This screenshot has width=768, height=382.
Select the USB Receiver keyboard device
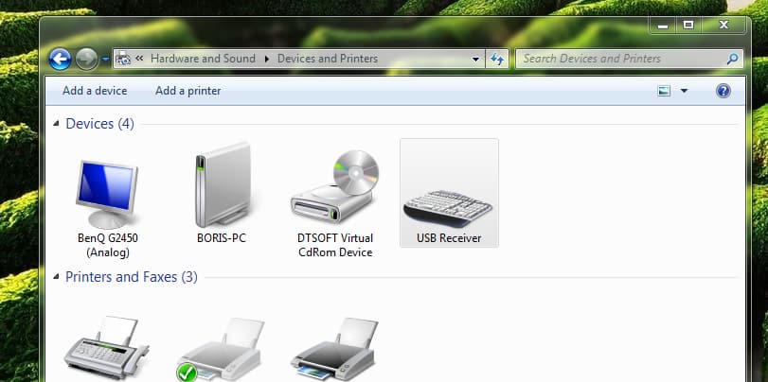[x=449, y=194]
